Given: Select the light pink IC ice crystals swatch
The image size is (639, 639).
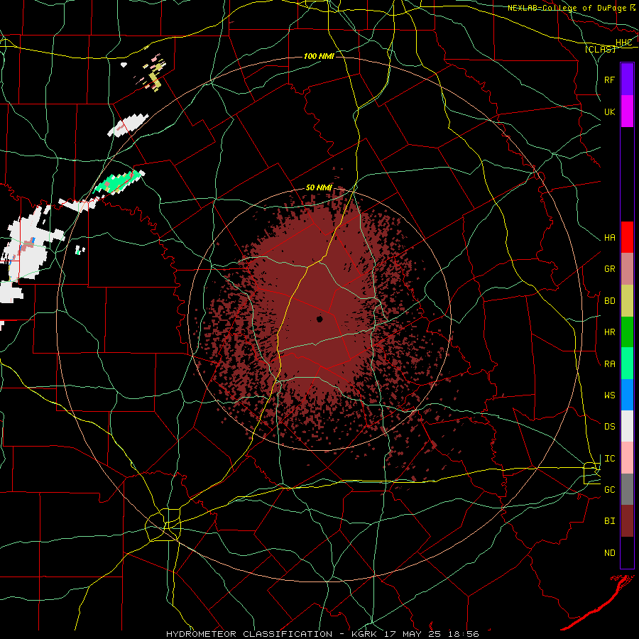Looking at the screenshot, I should click(627, 458).
